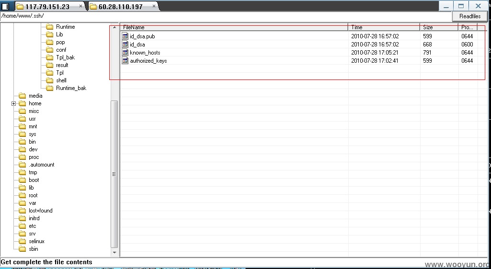
Task: Expand the home folder tree node
Action: click(x=13, y=103)
